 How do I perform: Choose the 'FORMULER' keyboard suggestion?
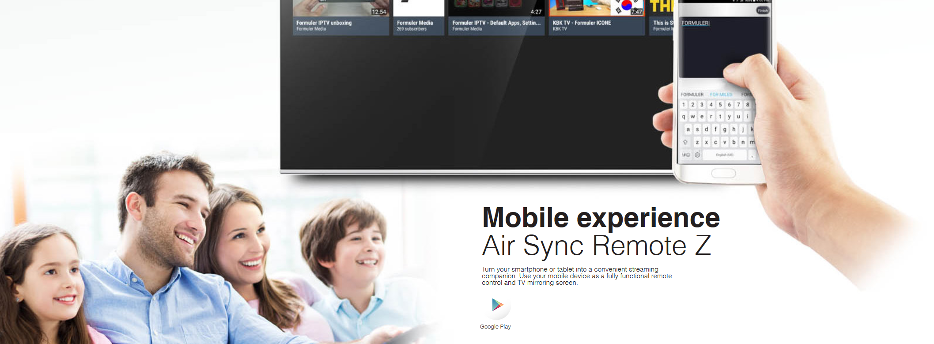[692, 95]
